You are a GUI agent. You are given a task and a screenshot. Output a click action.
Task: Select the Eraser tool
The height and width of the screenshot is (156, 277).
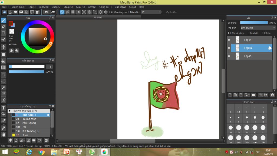pyautogui.click(x=4, y=27)
